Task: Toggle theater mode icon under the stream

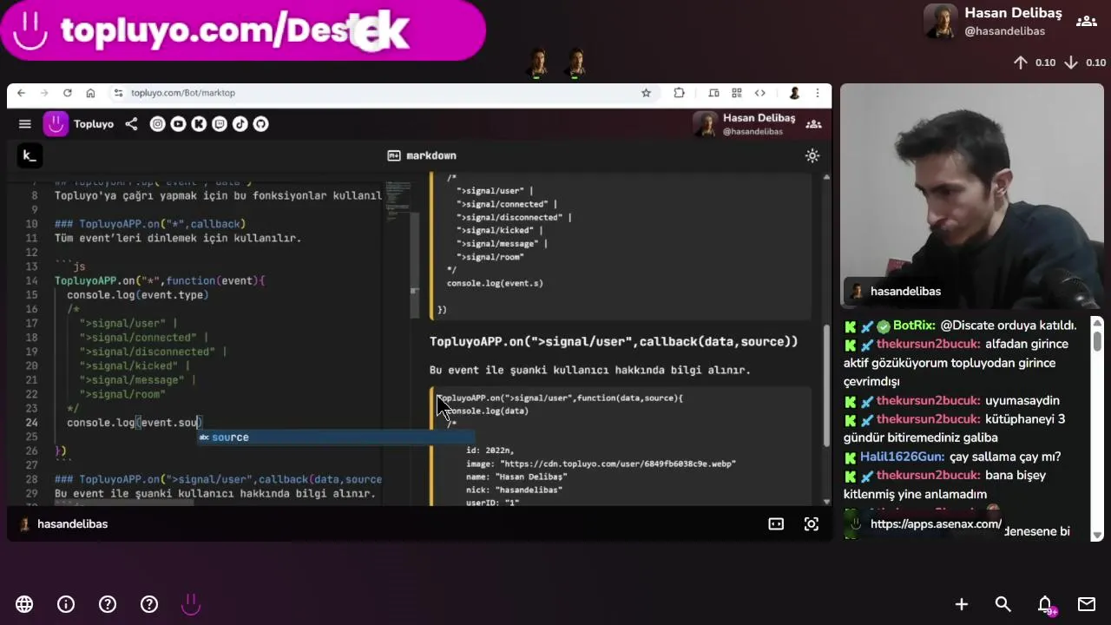Action: 776,524
